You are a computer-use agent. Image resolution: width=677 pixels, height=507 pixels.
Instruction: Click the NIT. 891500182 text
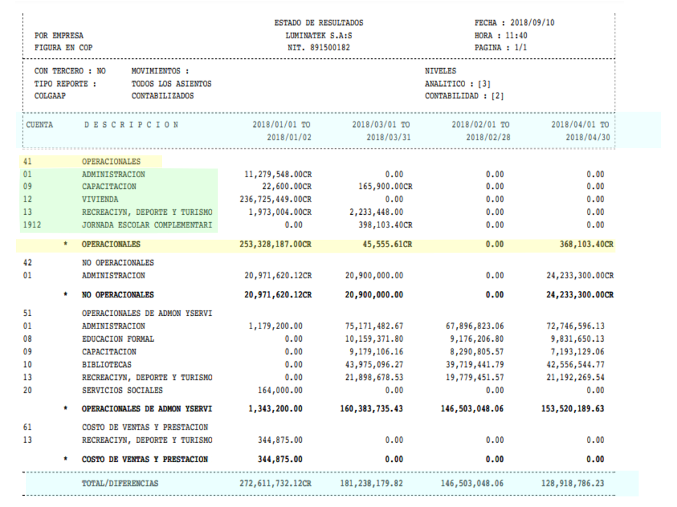point(318,48)
